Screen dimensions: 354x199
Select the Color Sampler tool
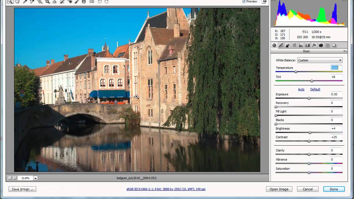(x=32, y=1)
